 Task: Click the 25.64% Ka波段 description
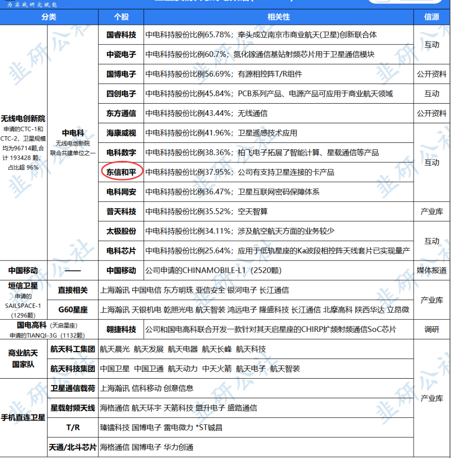point(279,251)
